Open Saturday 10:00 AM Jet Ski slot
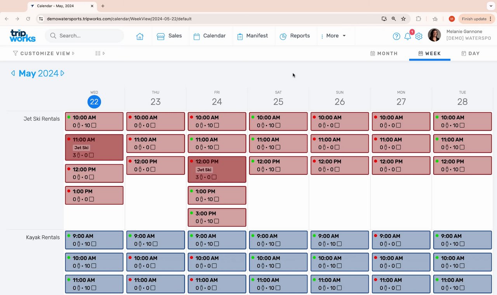497x295 pixels. [278, 121]
